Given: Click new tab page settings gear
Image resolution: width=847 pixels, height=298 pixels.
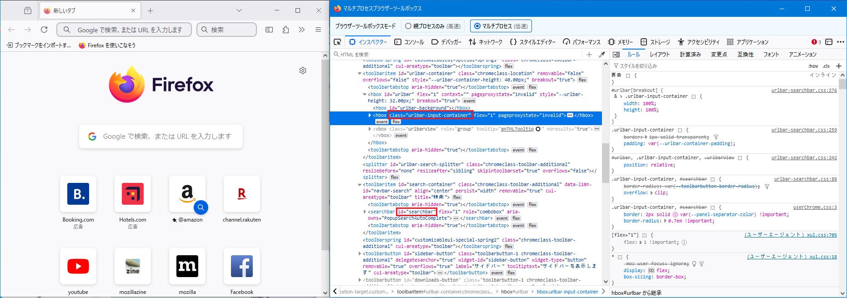Looking at the screenshot, I should (x=303, y=71).
